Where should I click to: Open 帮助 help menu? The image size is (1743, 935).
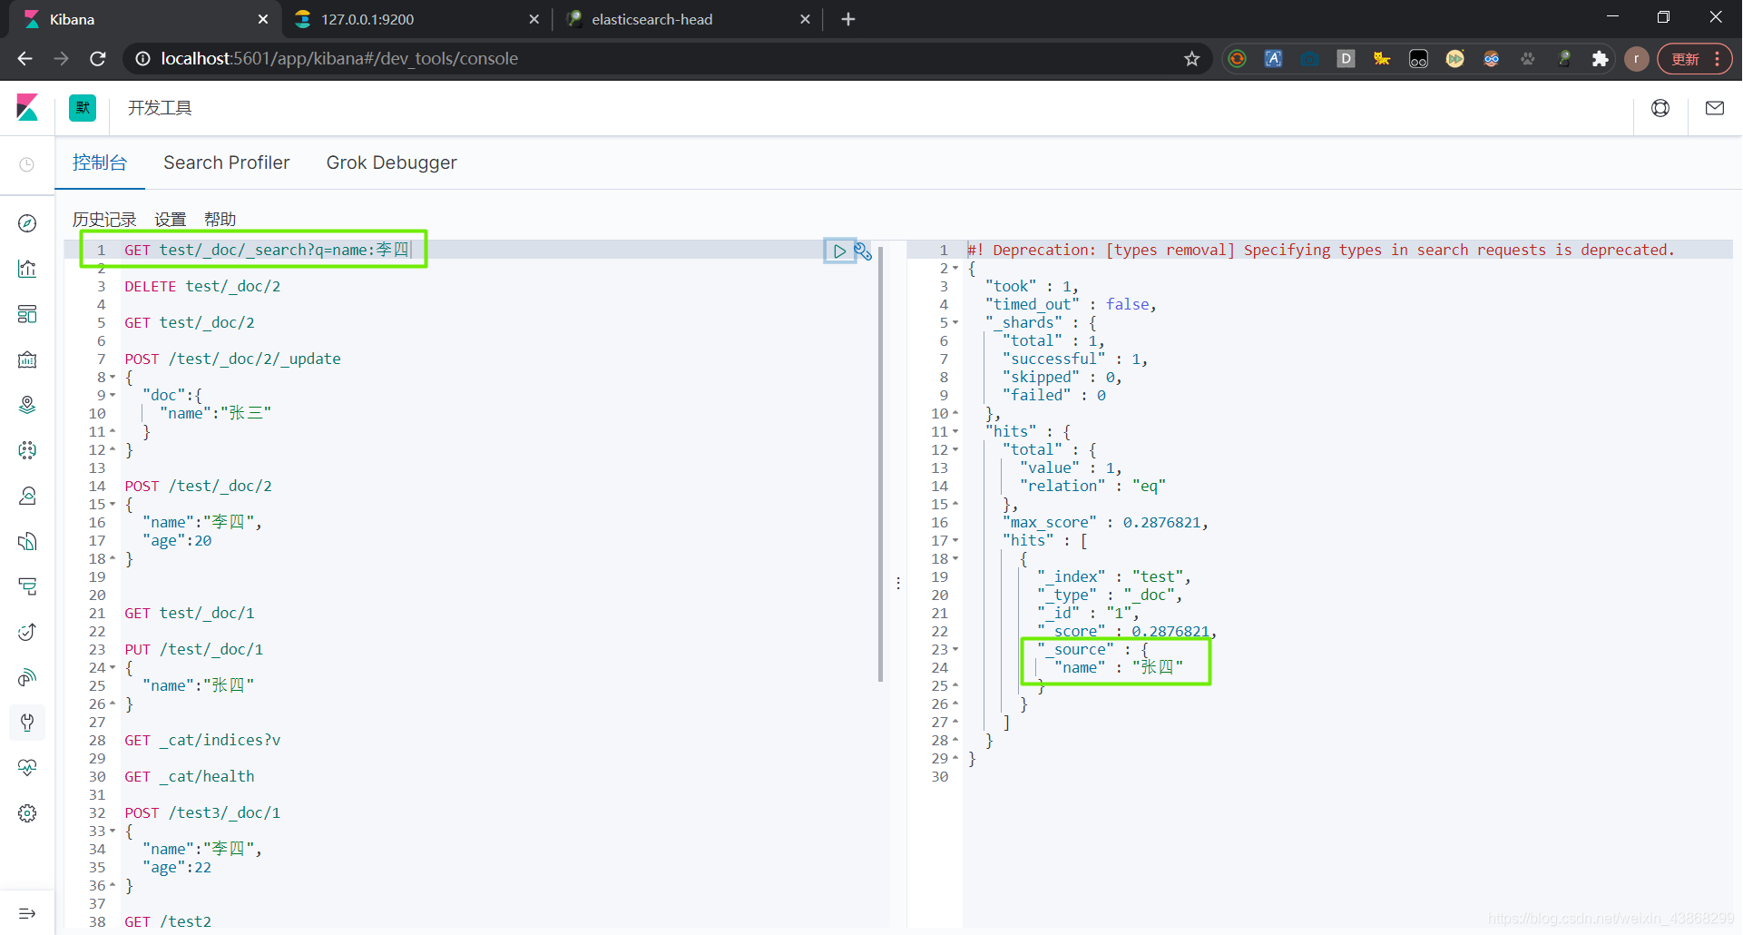(220, 220)
